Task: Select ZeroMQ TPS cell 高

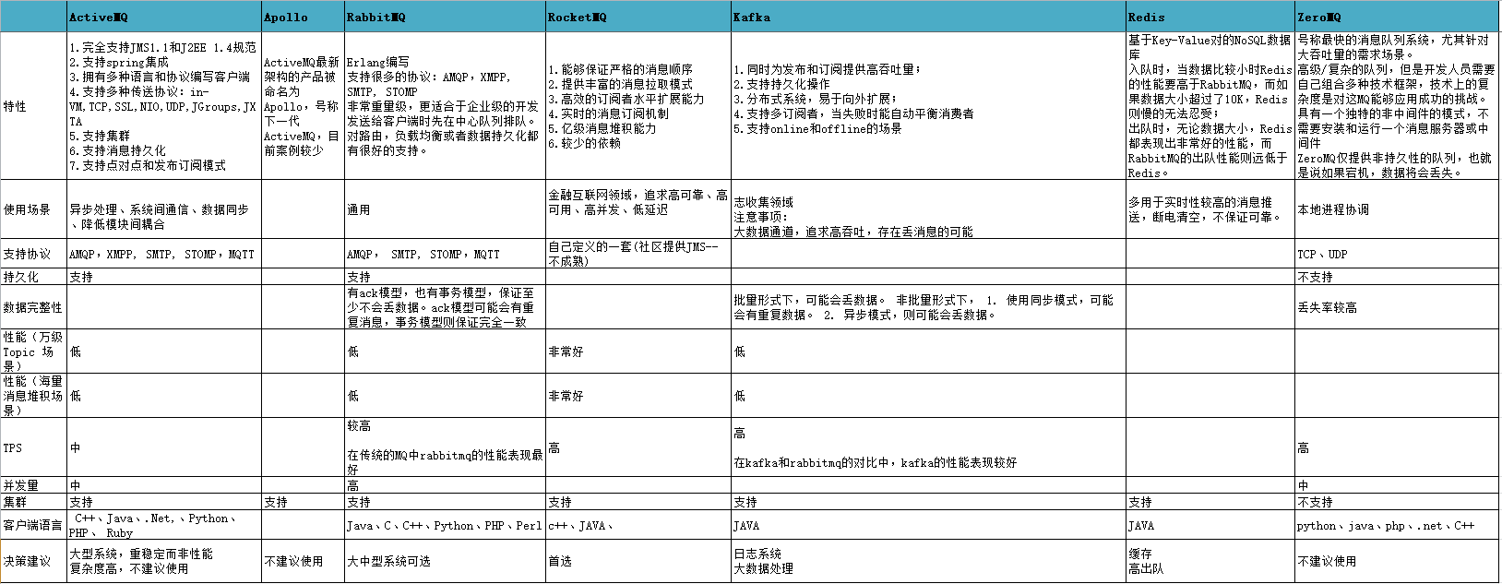Action: pos(1398,447)
